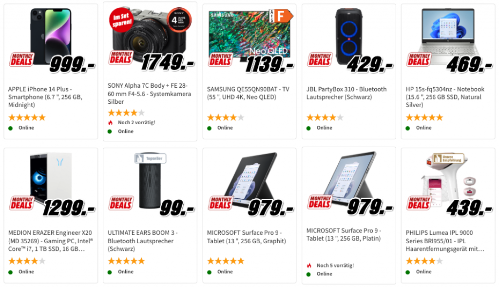Open SAMSUNG QE55QN90BAT TV title link
This screenshot has width=499, height=287.
click(248, 93)
